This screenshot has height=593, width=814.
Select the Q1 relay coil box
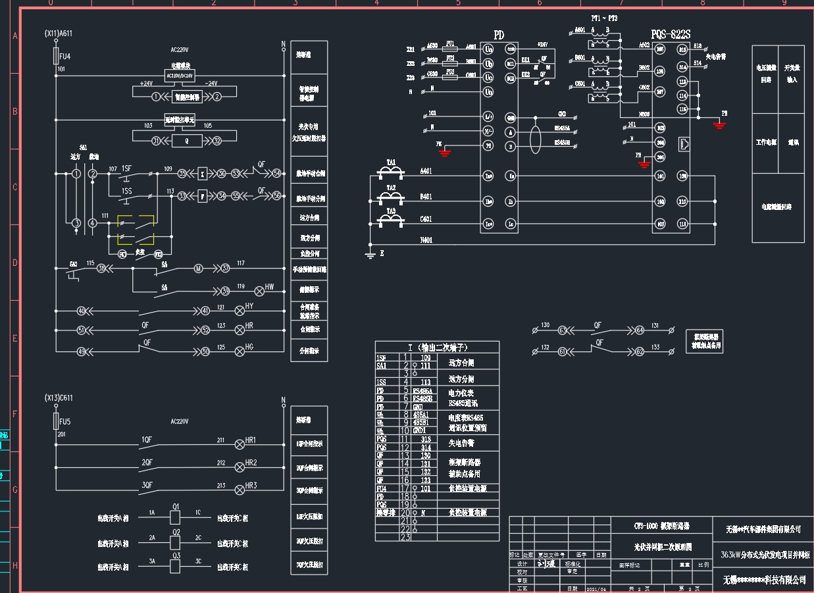(x=176, y=518)
